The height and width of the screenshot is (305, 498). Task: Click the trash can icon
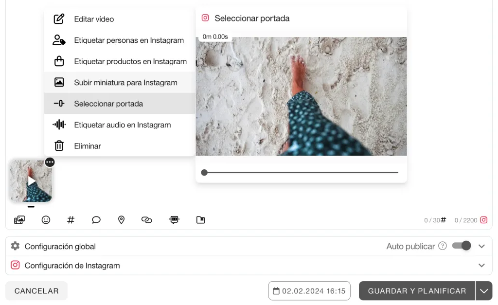59,146
